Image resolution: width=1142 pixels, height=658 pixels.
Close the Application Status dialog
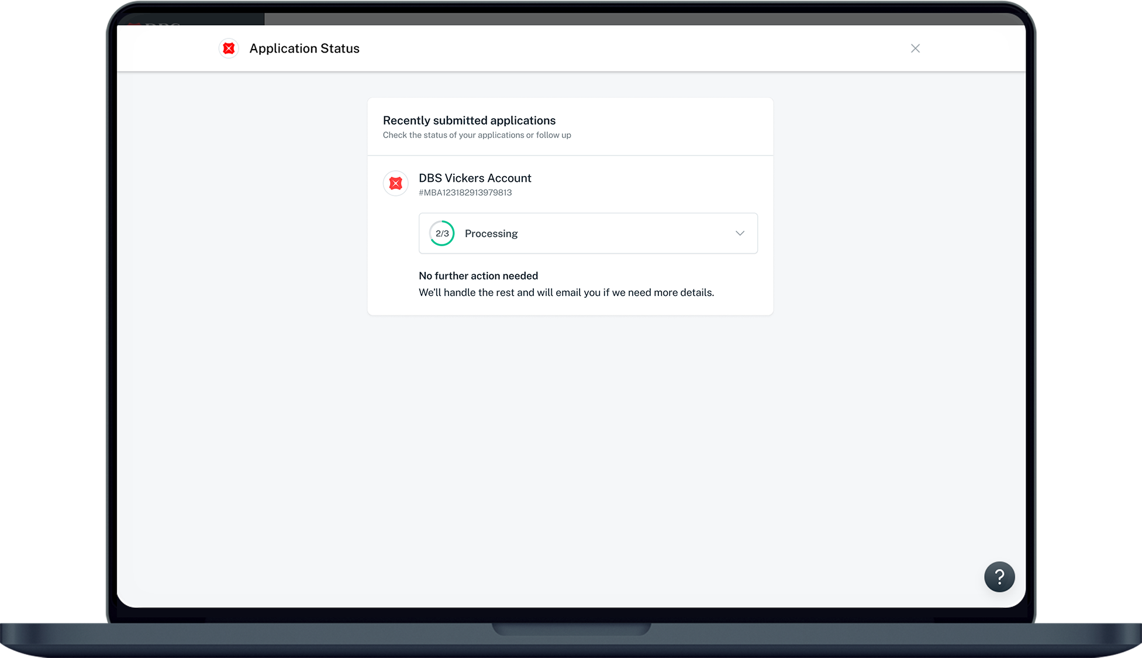tap(915, 49)
